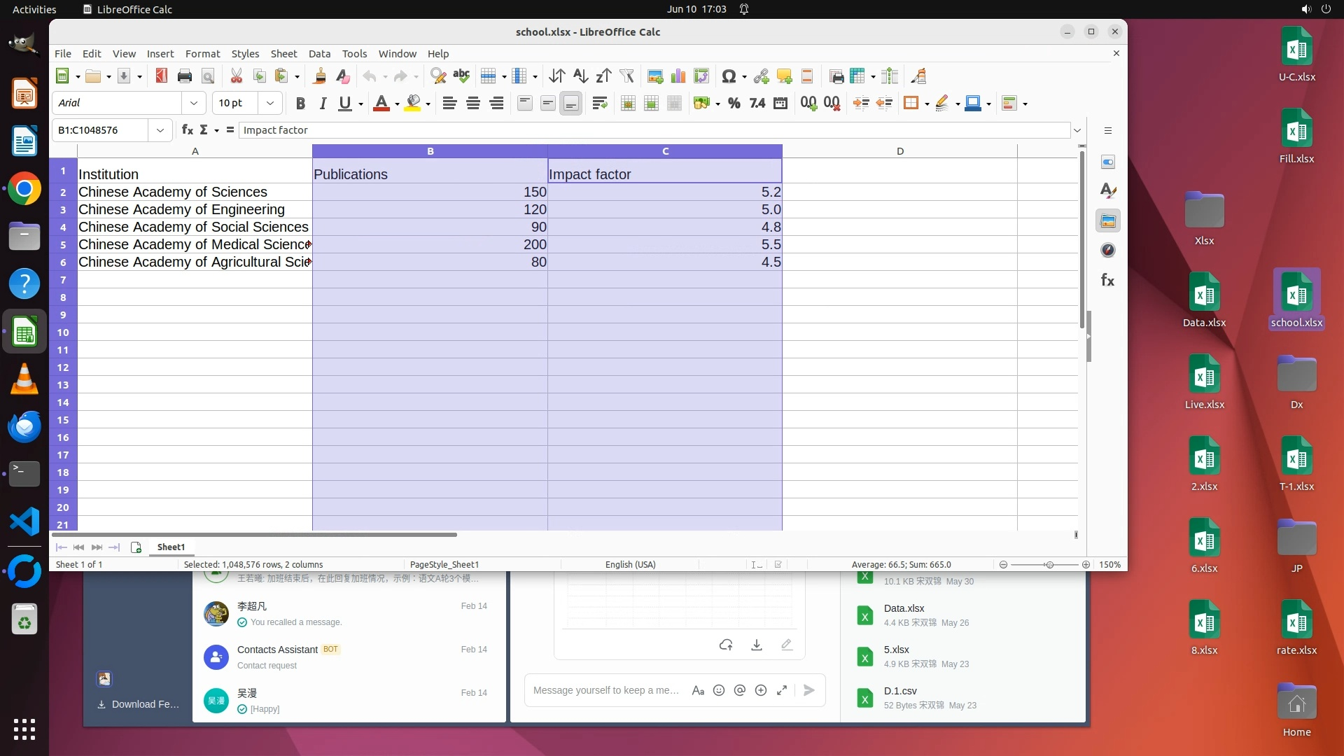Screen dimensions: 1344x756
Task: Toggle bold formatting
Action: [300, 104]
